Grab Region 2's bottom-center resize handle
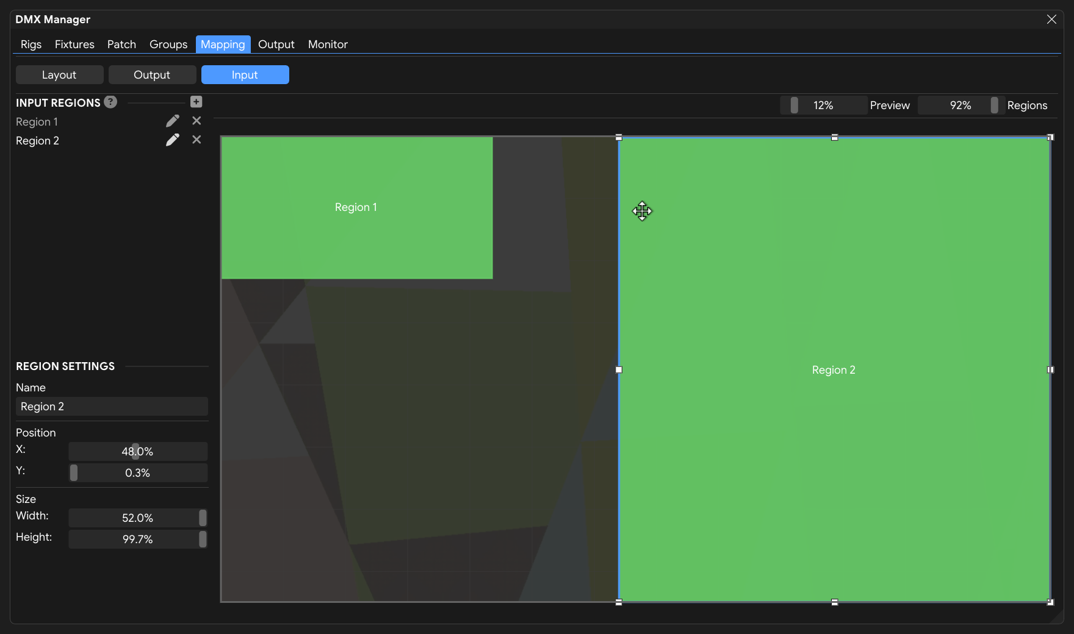 (834, 602)
